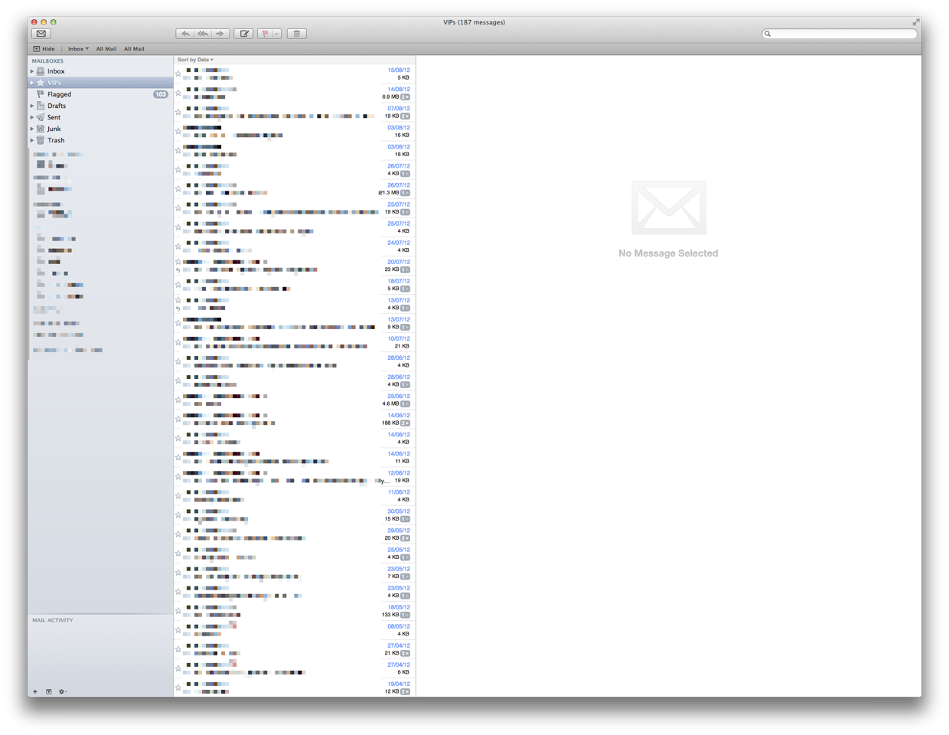Image resolution: width=949 pixels, height=735 pixels.
Task: Select the Flagged mailbox
Action: (x=59, y=94)
